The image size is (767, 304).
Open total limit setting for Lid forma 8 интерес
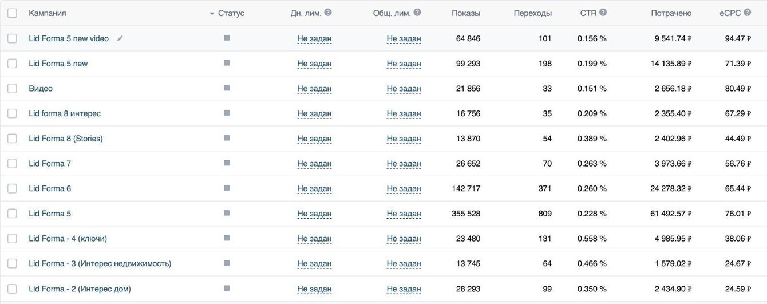point(404,113)
